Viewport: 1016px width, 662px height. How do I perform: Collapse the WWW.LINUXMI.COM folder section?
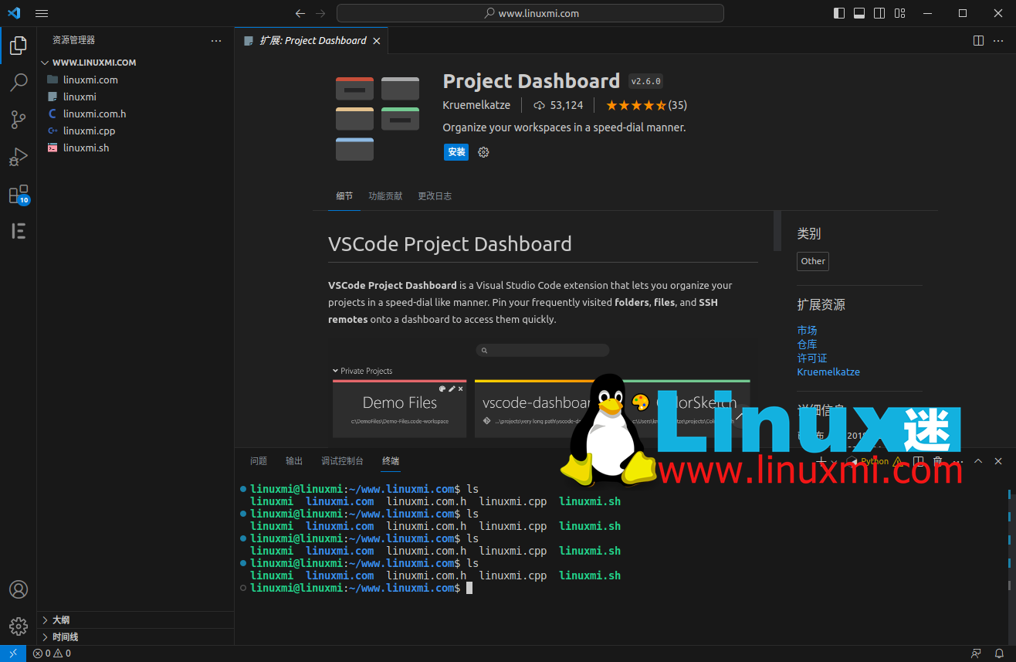135,63
